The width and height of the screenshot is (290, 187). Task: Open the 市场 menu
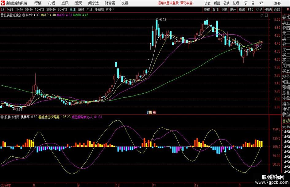[52, 3]
